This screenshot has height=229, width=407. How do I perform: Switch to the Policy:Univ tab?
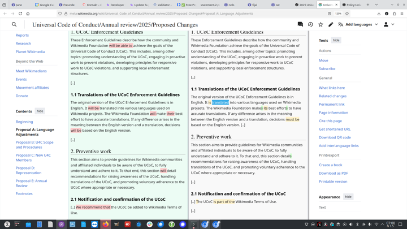tap(352, 5)
